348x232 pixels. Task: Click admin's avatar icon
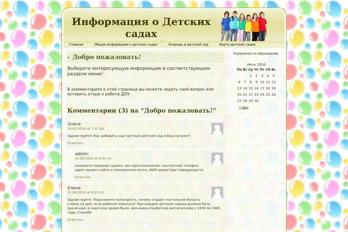(x=217, y=158)
